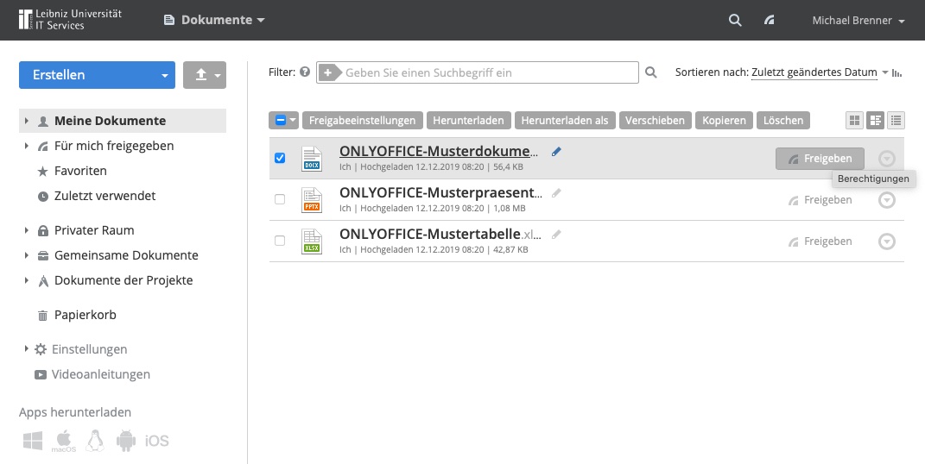Switch to compact list view
Screen dimensions: 925x464
[x=896, y=121]
